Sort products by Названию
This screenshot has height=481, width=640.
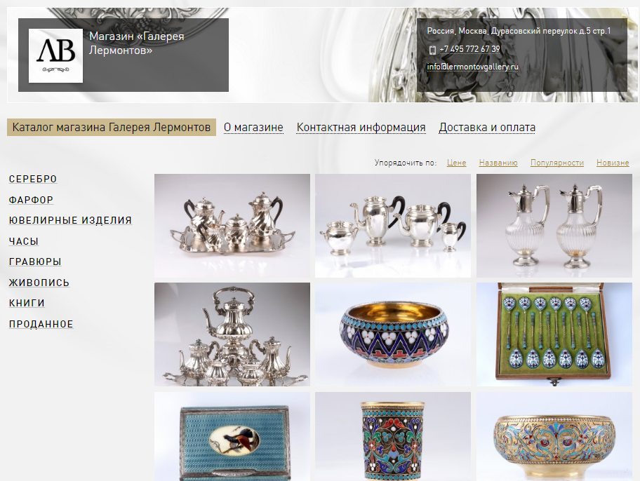click(x=498, y=163)
